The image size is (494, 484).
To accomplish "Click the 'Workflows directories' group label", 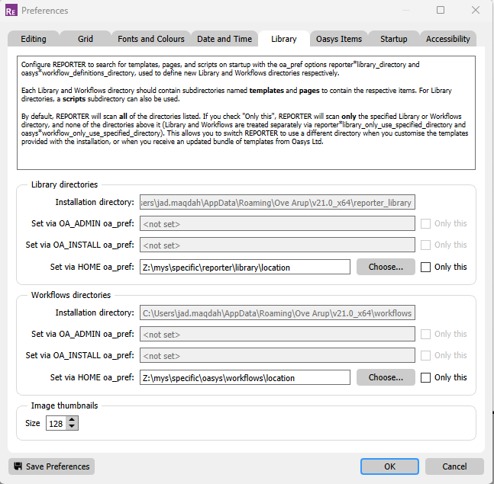I will 71,295.
